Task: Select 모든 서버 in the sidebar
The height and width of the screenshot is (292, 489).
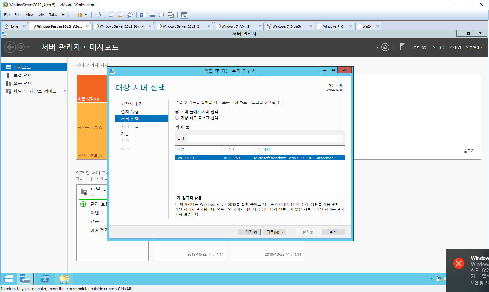Action: (34, 83)
